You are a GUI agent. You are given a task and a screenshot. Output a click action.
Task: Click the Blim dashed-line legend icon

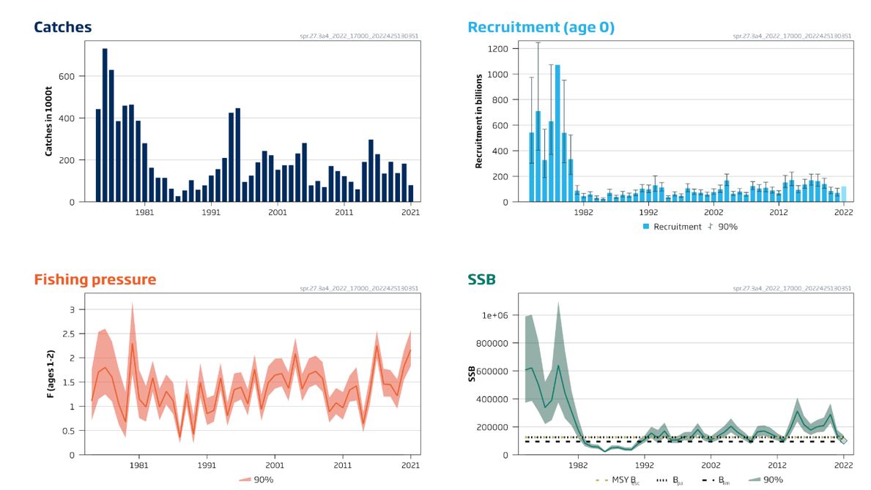pyautogui.click(x=708, y=480)
